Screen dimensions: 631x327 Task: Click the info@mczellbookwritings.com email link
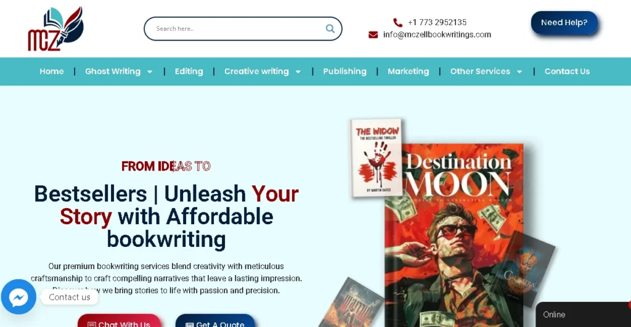[x=437, y=34]
